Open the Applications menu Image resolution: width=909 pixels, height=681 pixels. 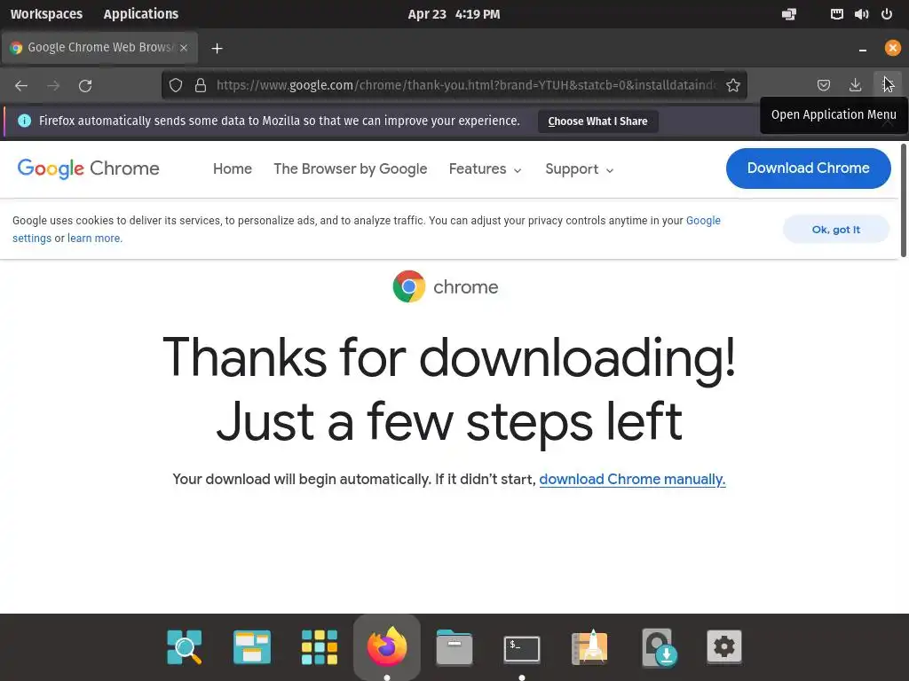point(141,14)
